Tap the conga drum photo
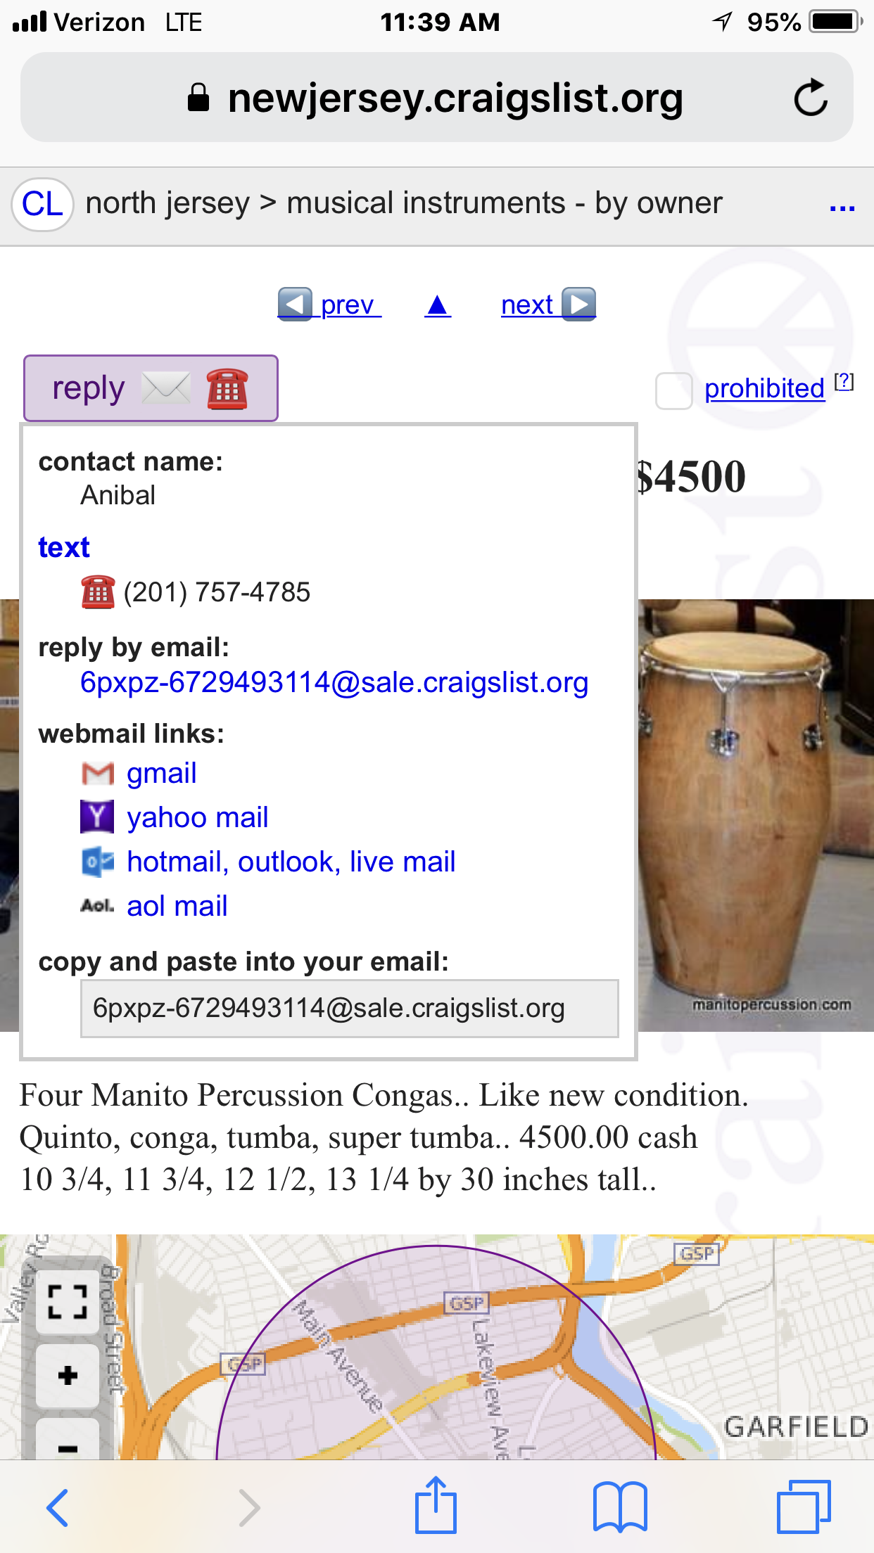Screen dimensions: 874x1553 coord(756,815)
